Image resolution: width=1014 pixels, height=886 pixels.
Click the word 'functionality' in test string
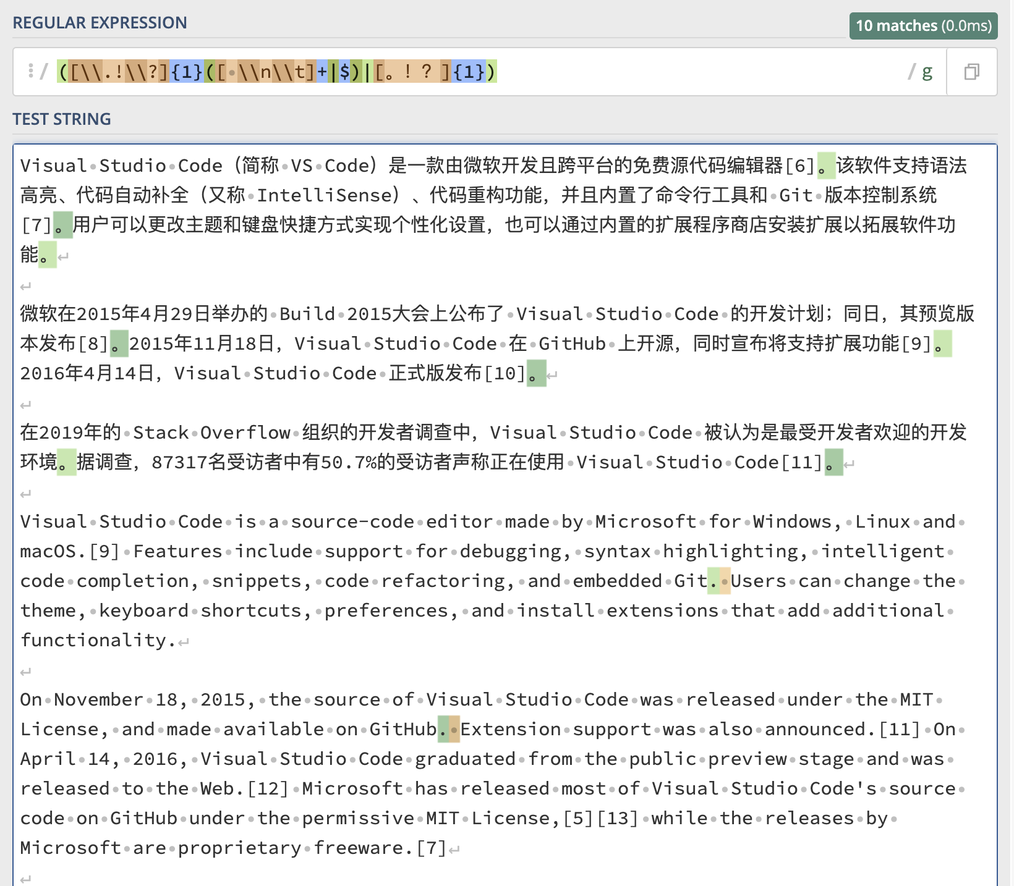(x=93, y=640)
